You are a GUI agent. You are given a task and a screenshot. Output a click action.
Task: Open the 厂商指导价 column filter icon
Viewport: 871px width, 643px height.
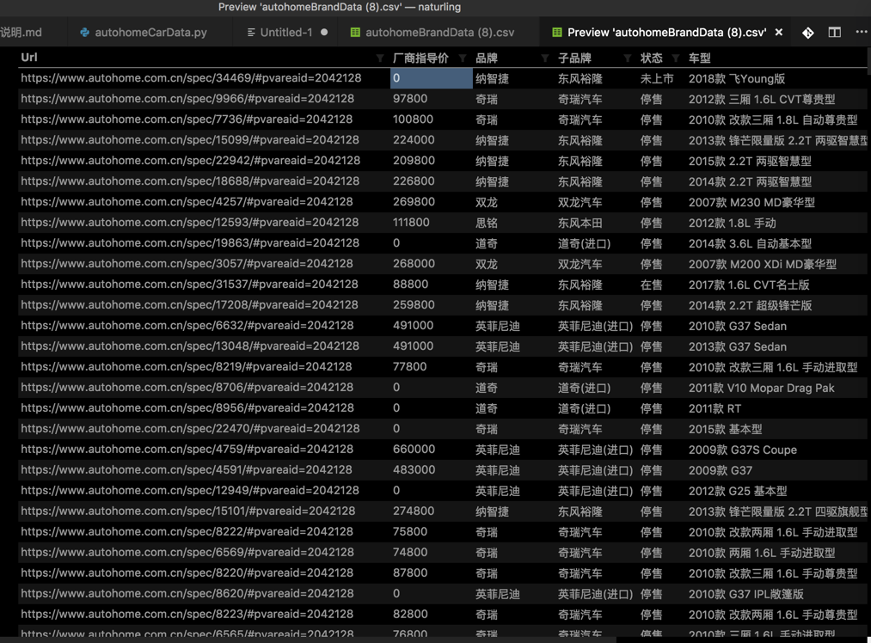tap(463, 58)
